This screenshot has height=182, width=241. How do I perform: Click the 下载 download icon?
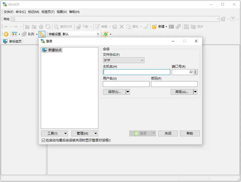pyautogui.click(x=78, y=27)
